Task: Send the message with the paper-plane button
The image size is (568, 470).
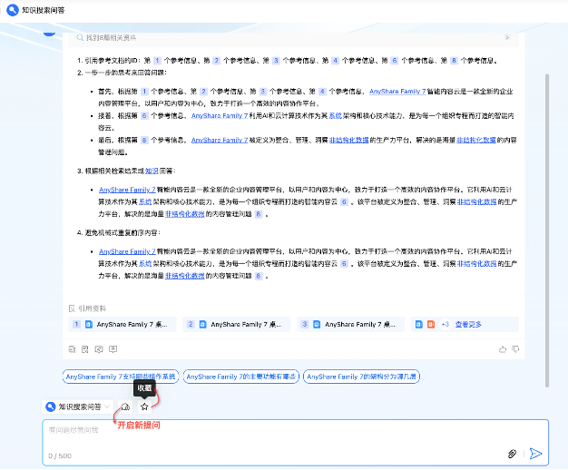Action: pos(535,454)
